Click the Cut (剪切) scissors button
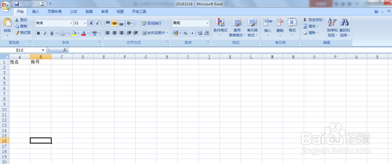This screenshot has width=392, height=164. pos(21,20)
